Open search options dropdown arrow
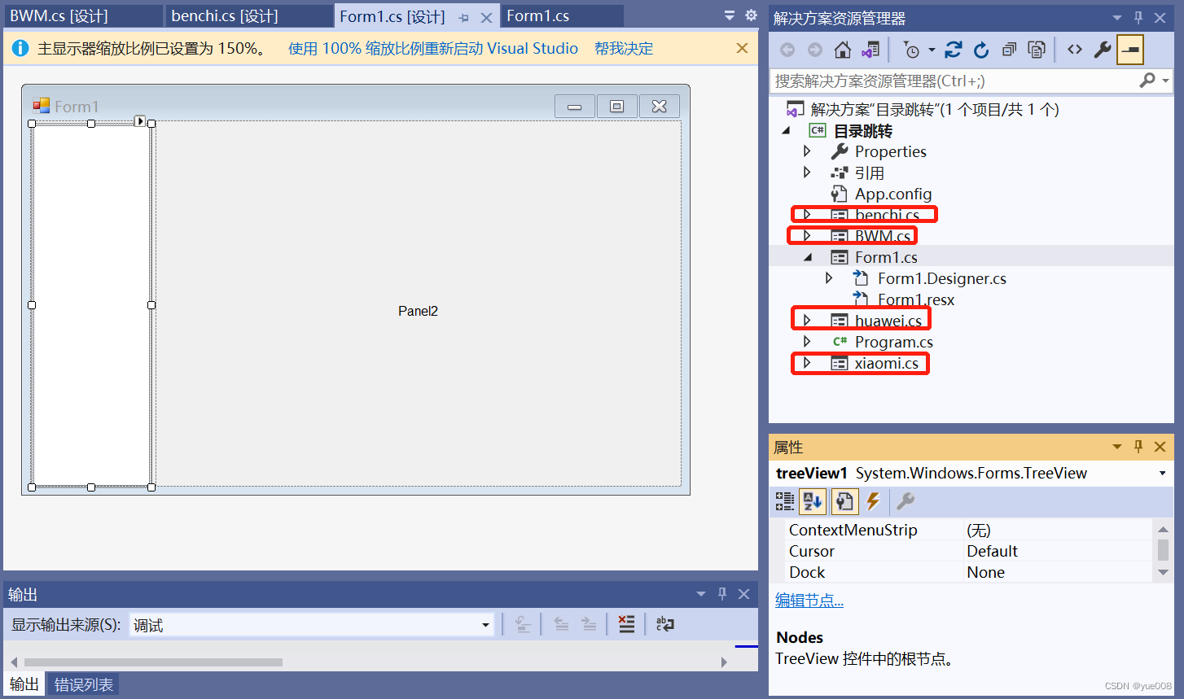 tap(1166, 81)
